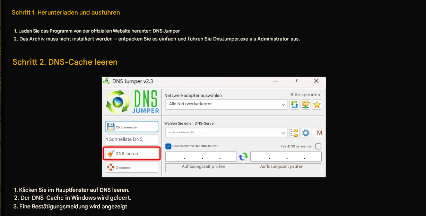Toggle the Benutzerdefinierter DNS-Server checkbox
This screenshot has width=426, height=216.
[168, 146]
